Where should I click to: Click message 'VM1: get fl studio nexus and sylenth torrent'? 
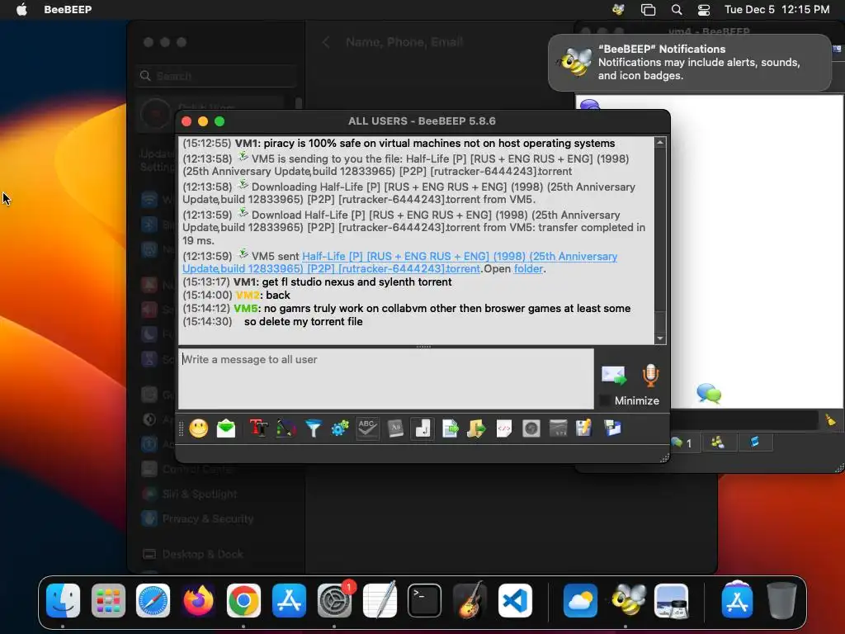pos(342,282)
